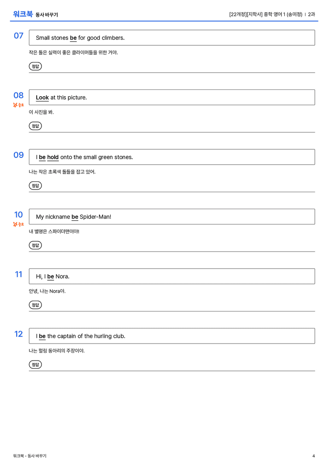Click the sentence box 'Hi, I be Nora.'
The width and height of the screenshot is (328, 465).
click(172, 276)
